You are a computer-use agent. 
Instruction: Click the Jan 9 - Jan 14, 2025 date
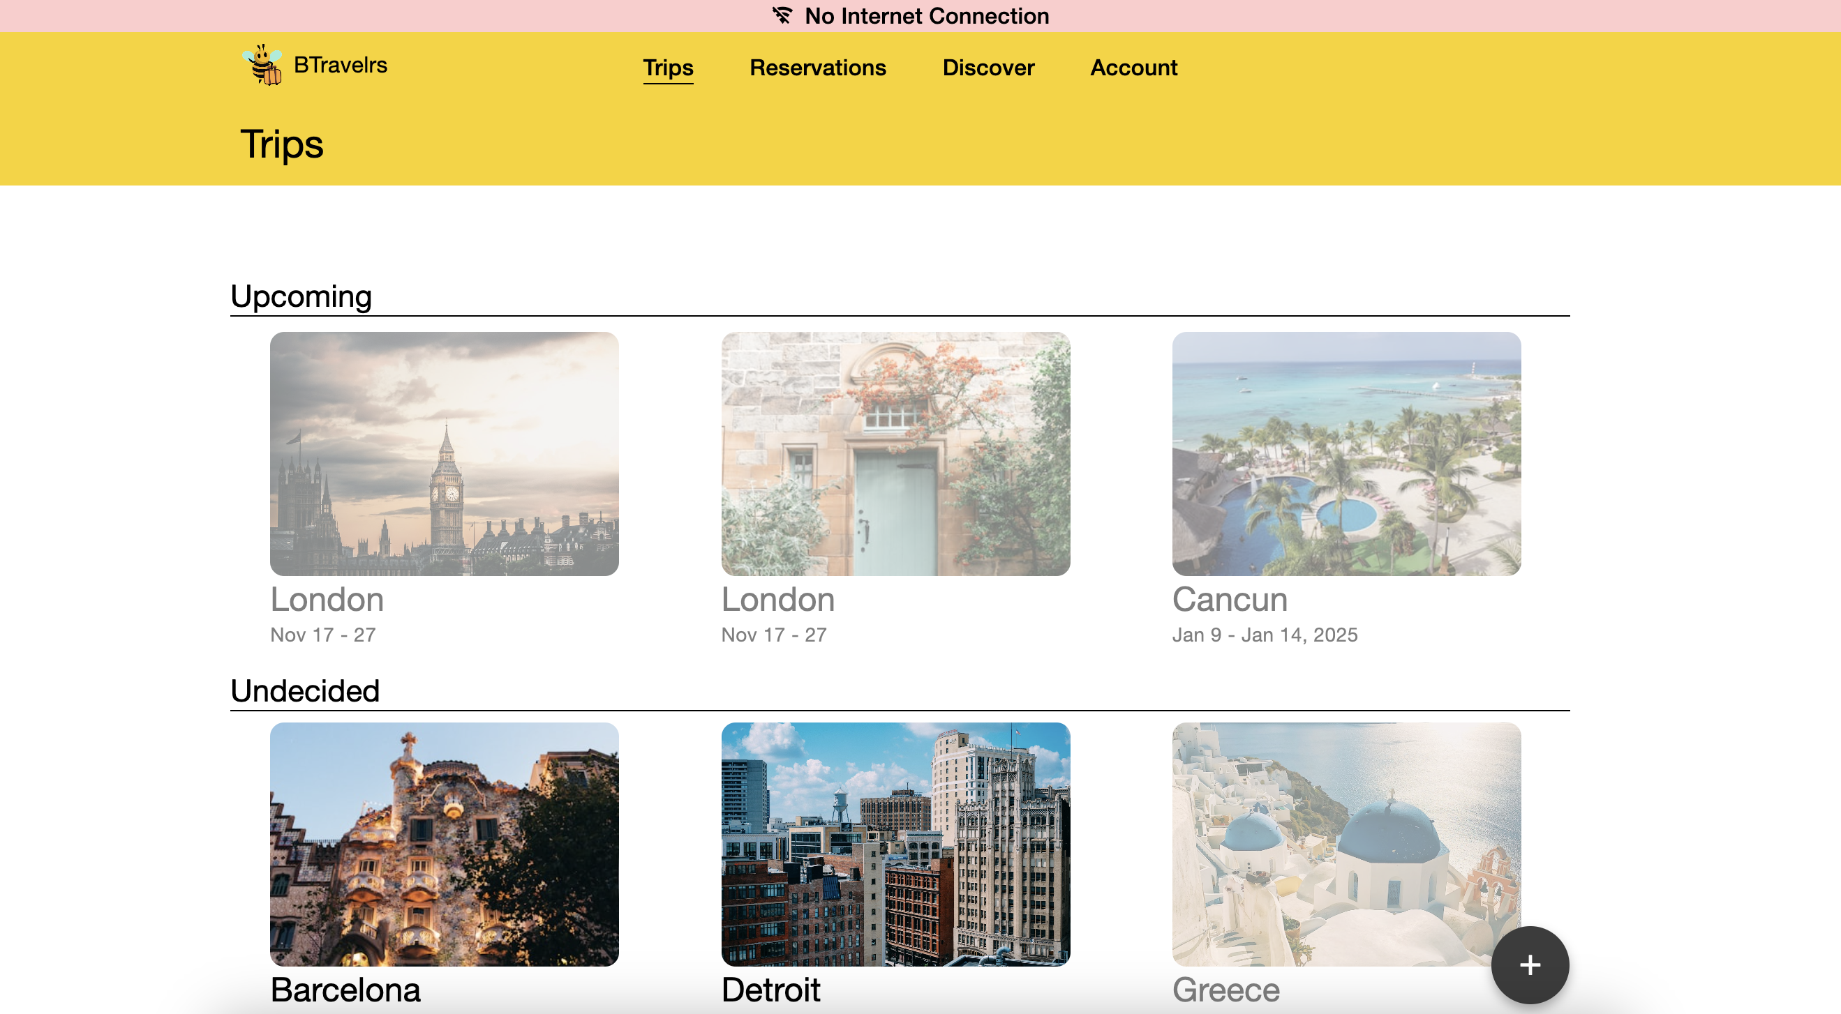pyautogui.click(x=1265, y=635)
